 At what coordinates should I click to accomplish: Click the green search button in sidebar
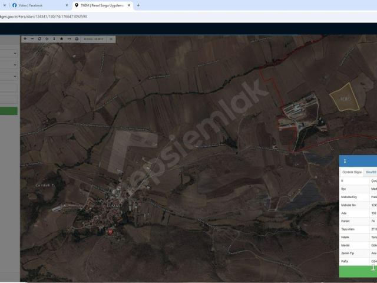[x=9, y=111]
